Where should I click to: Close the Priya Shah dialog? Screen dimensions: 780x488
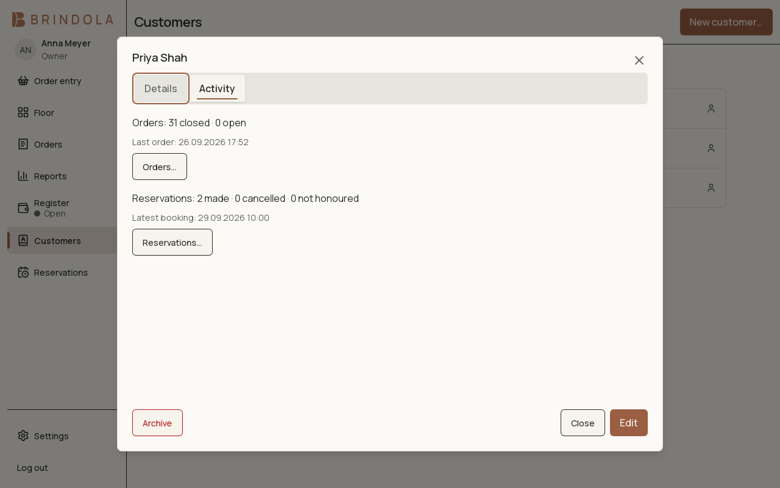[x=639, y=60]
